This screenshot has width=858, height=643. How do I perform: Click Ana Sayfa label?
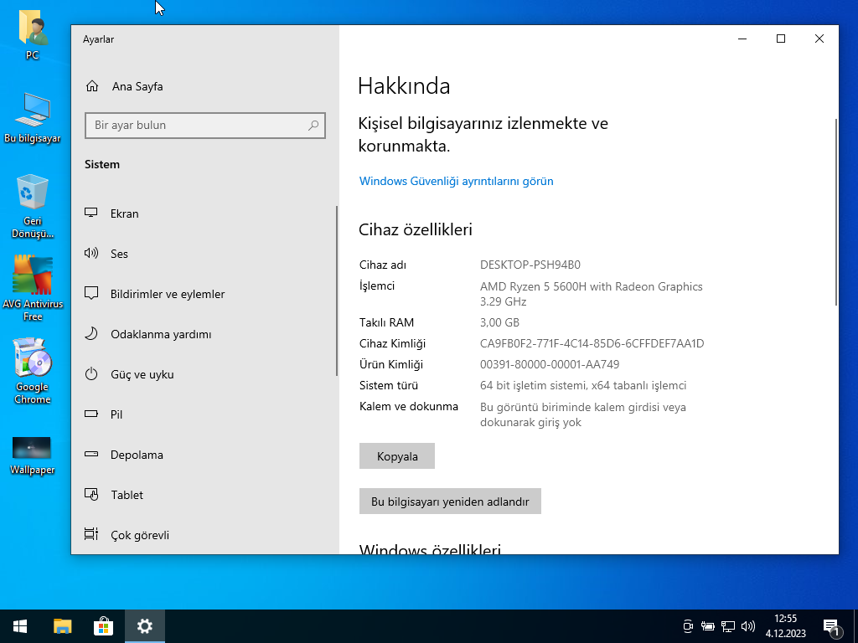[x=137, y=86]
